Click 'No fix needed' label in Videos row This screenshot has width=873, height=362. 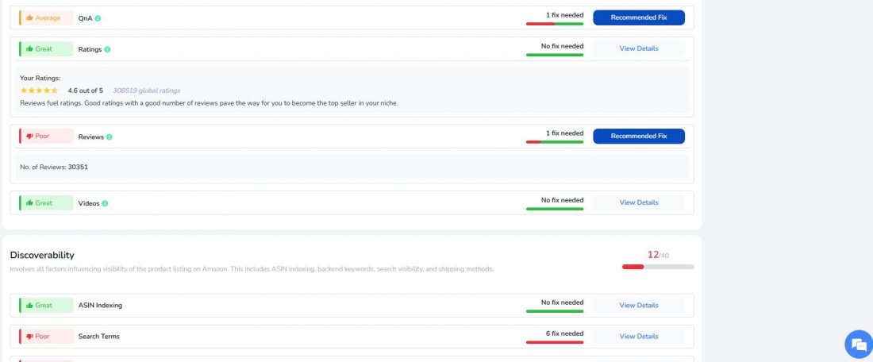[x=563, y=200]
